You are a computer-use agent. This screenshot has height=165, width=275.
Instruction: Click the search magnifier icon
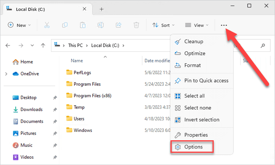[263, 46]
